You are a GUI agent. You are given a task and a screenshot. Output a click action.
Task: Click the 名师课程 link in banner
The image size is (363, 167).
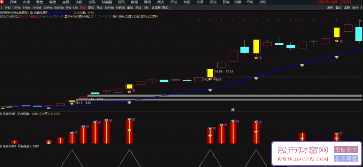pos(346,158)
